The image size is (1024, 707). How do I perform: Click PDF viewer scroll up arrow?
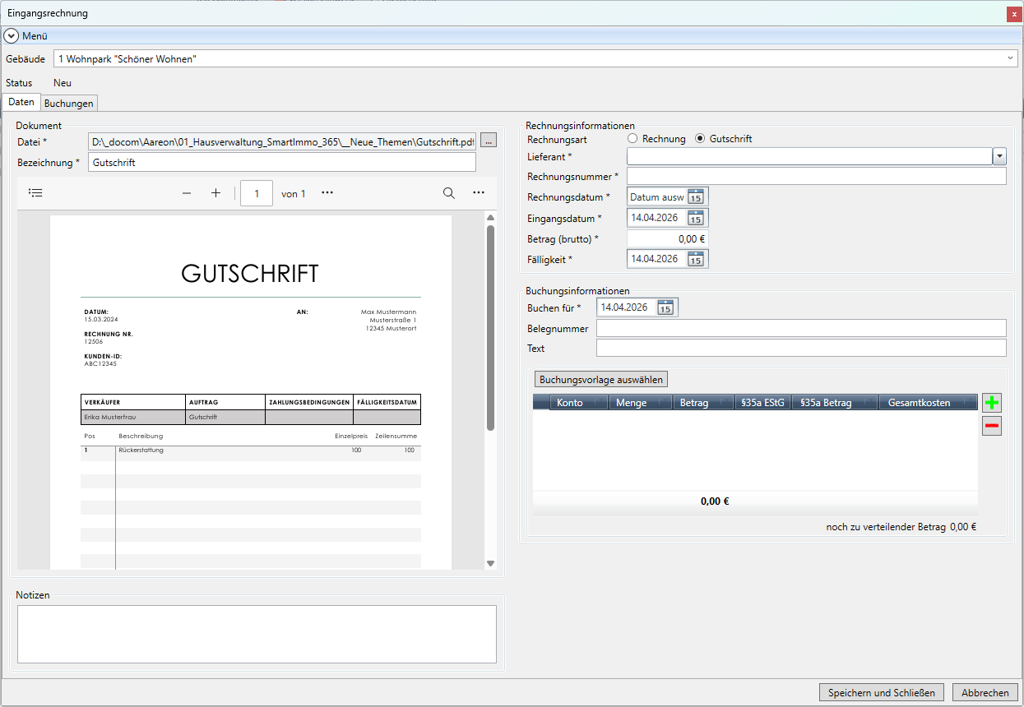(491, 218)
